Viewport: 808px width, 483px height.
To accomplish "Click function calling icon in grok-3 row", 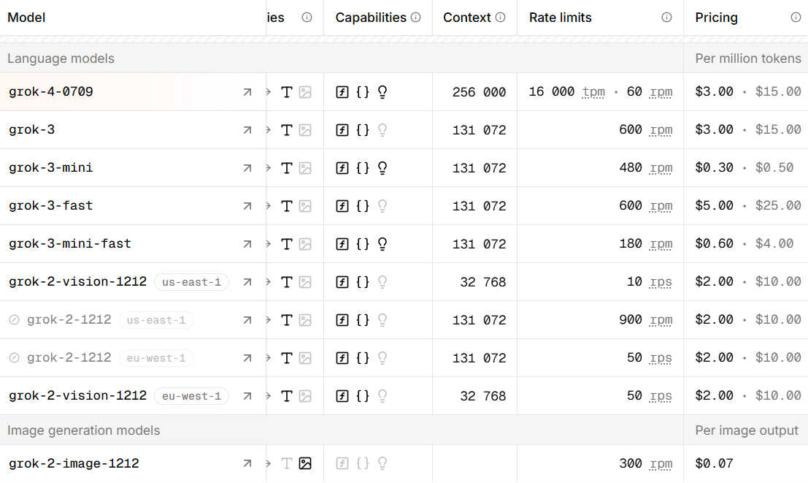I will [x=342, y=130].
